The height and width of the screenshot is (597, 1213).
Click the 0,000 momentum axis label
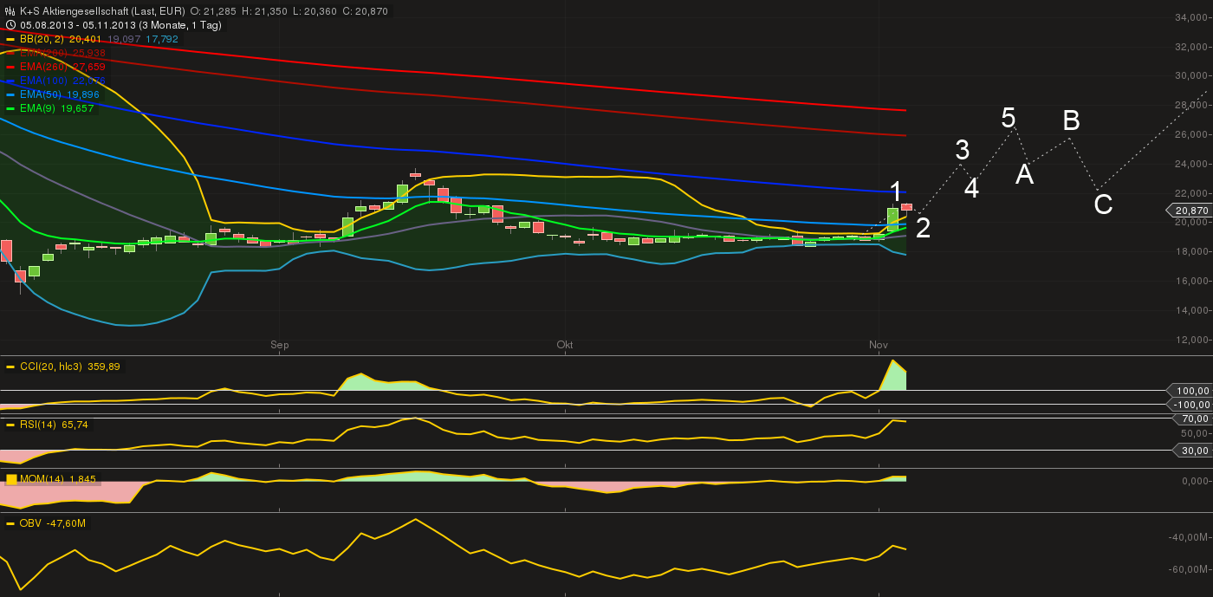tap(1196, 482)
